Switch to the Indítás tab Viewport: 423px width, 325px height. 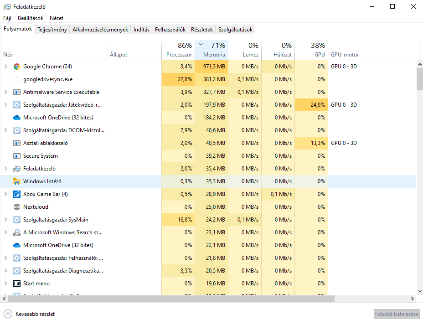(x=141, y=29)
